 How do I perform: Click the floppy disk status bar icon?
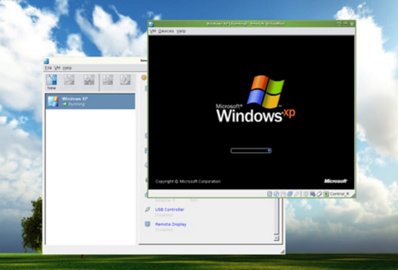[284, 194]
